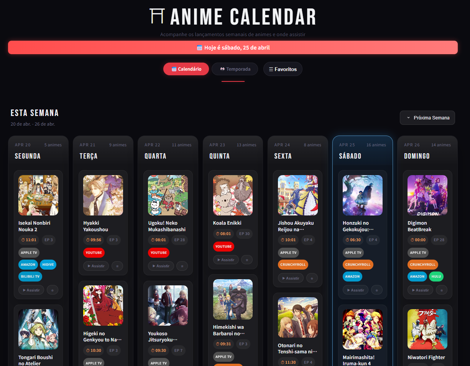Click the Hoje é sábado date banner
The width and height of the screenshot is (470, 366).
(x=233, y=48)
